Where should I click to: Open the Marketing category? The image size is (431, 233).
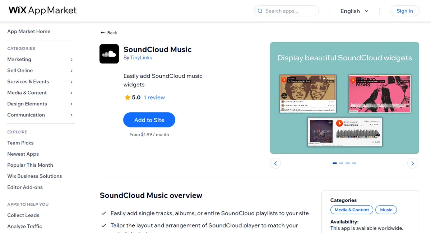coord(19,60)
